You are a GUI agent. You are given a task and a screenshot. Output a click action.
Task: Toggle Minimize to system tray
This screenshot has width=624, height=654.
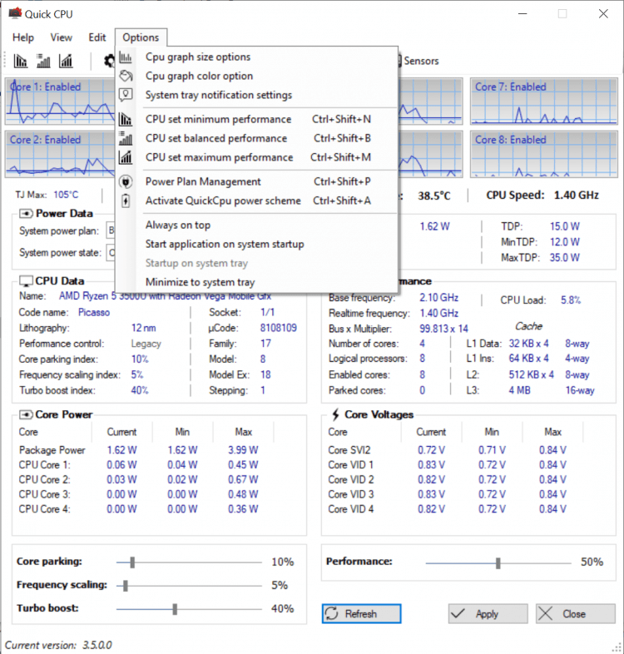(200, 283)
